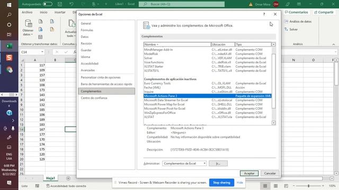Select Idioma options category
This screenshot has height=190, width=339.
pyautogui.click(x=85, y=57)
